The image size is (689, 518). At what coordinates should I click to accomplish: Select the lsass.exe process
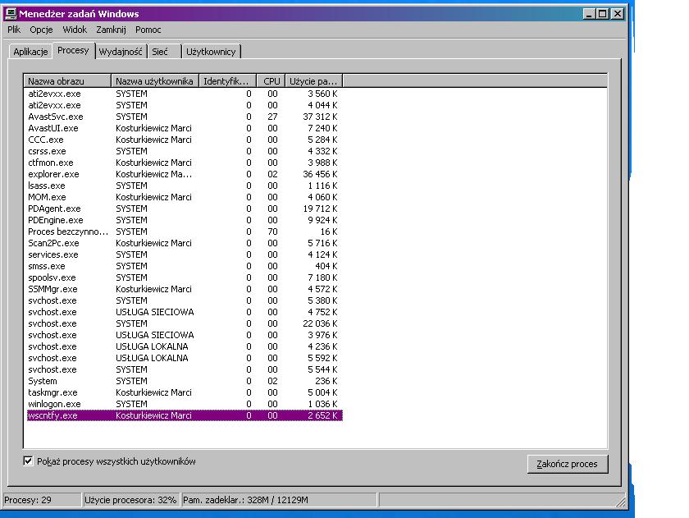[185, 186]
